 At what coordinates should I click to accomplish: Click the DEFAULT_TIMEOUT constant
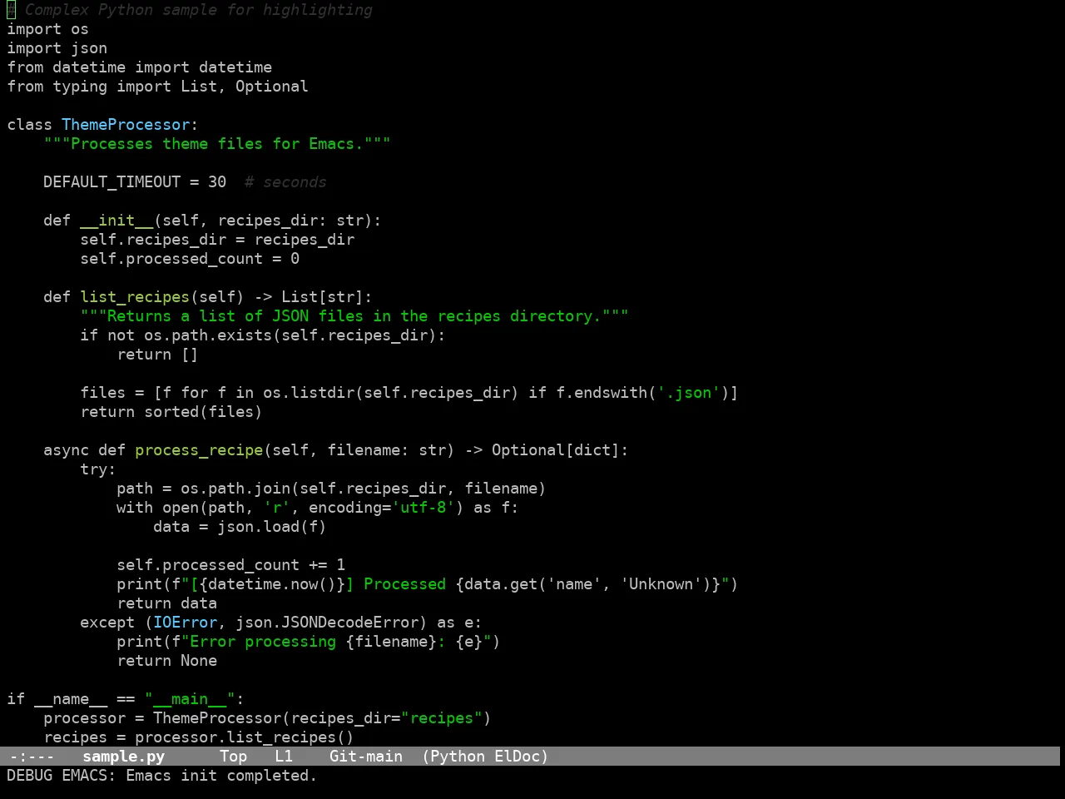coord(111,182)
